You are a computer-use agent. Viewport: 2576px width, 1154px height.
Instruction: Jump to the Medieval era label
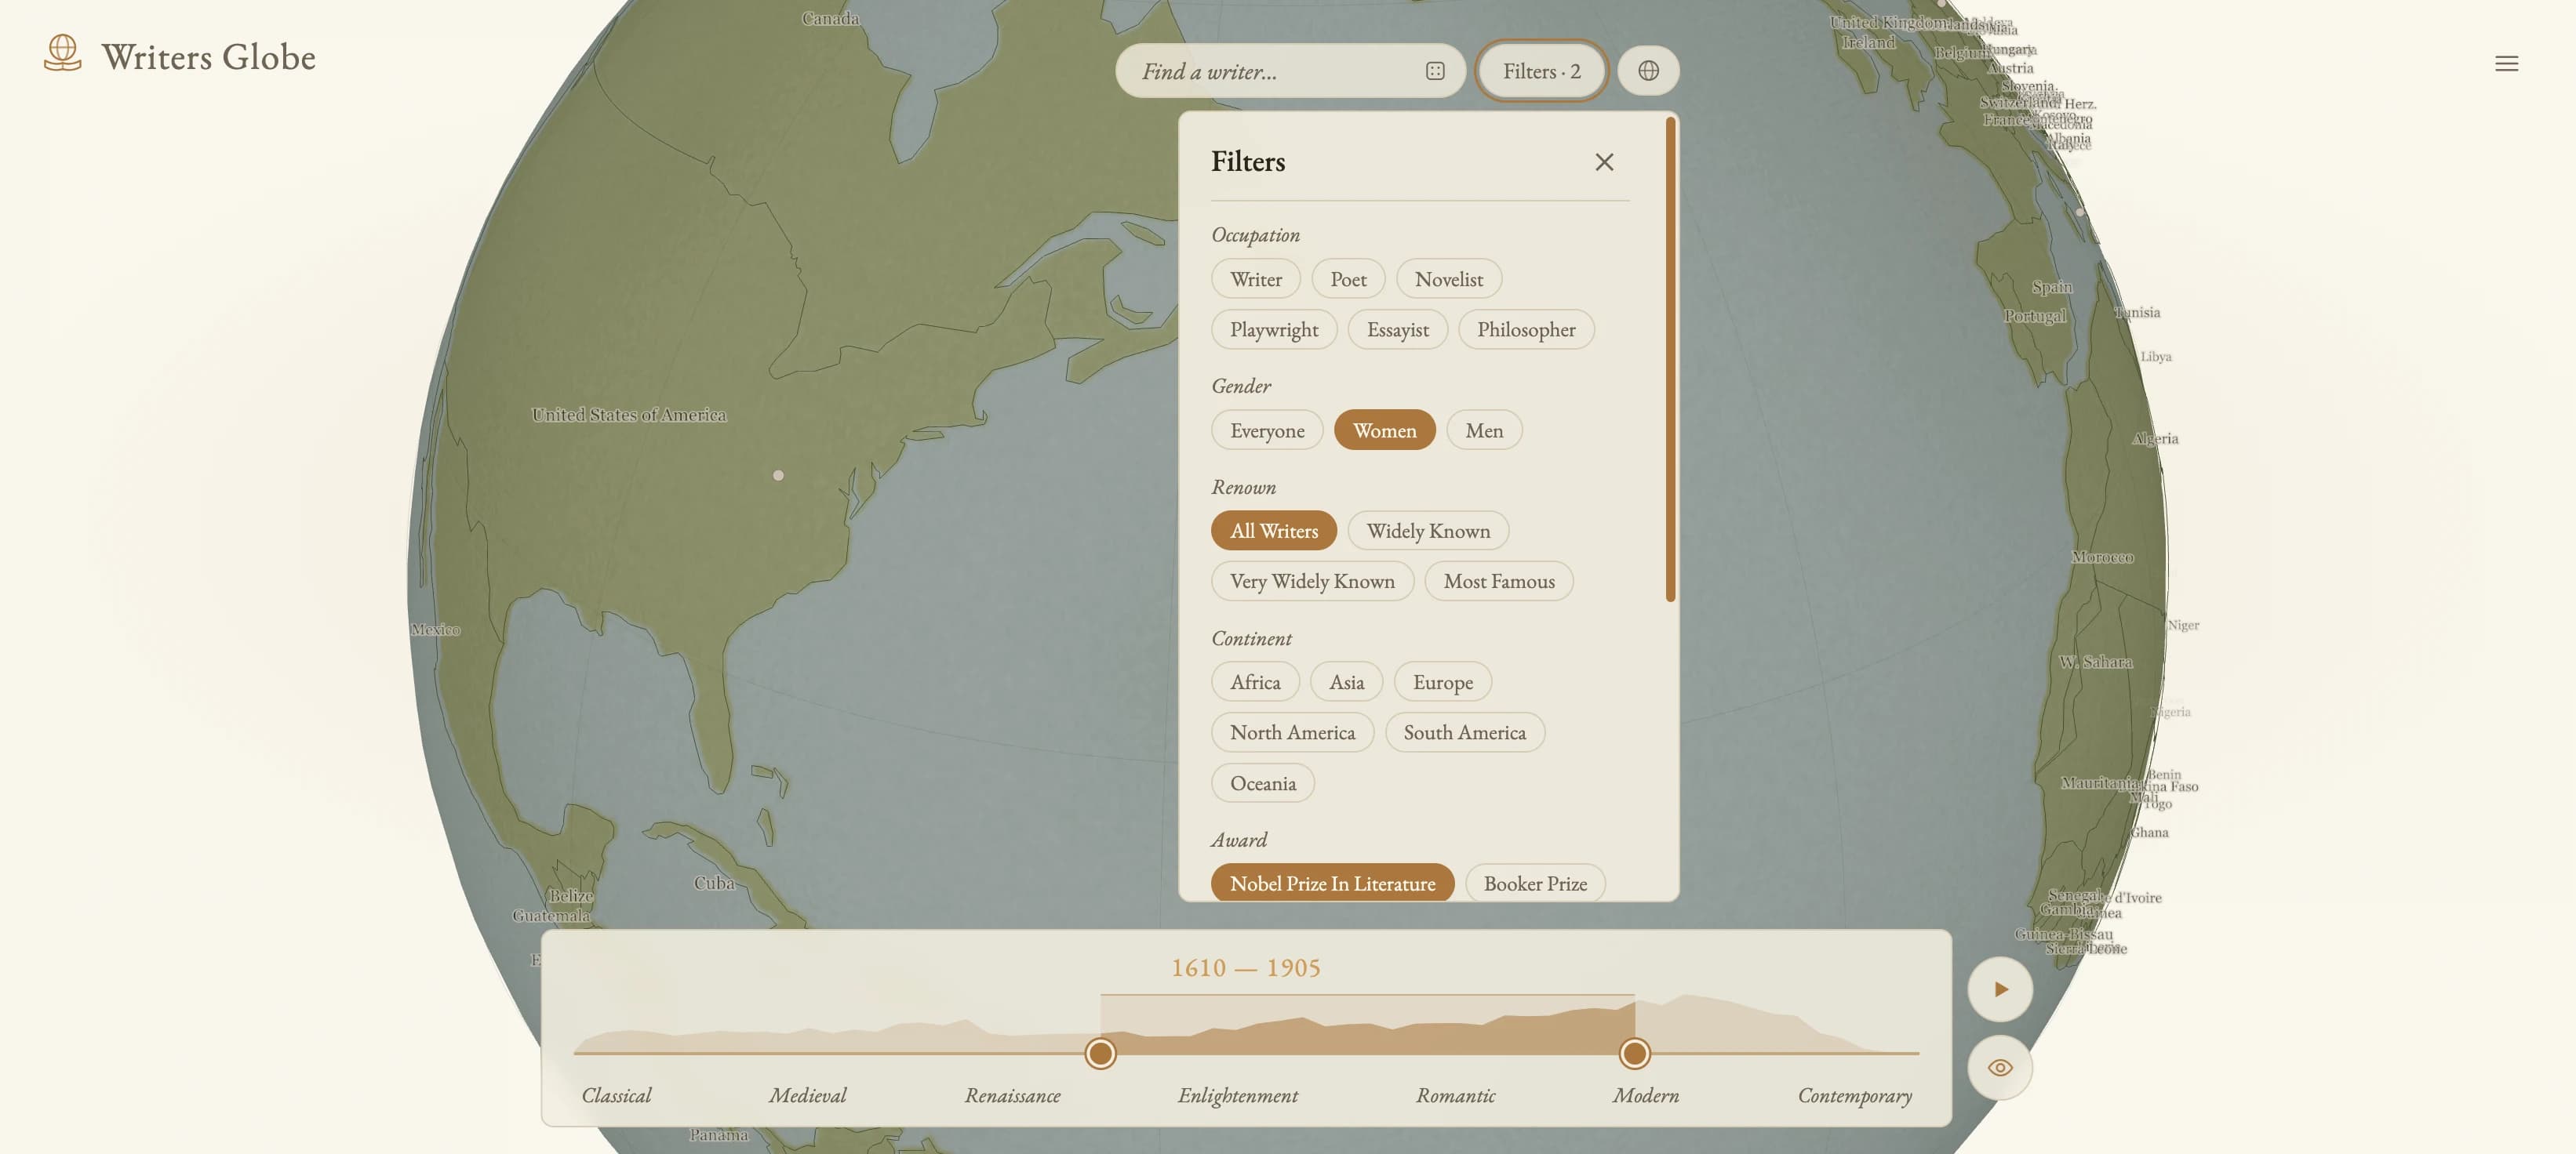[807, 1095]
